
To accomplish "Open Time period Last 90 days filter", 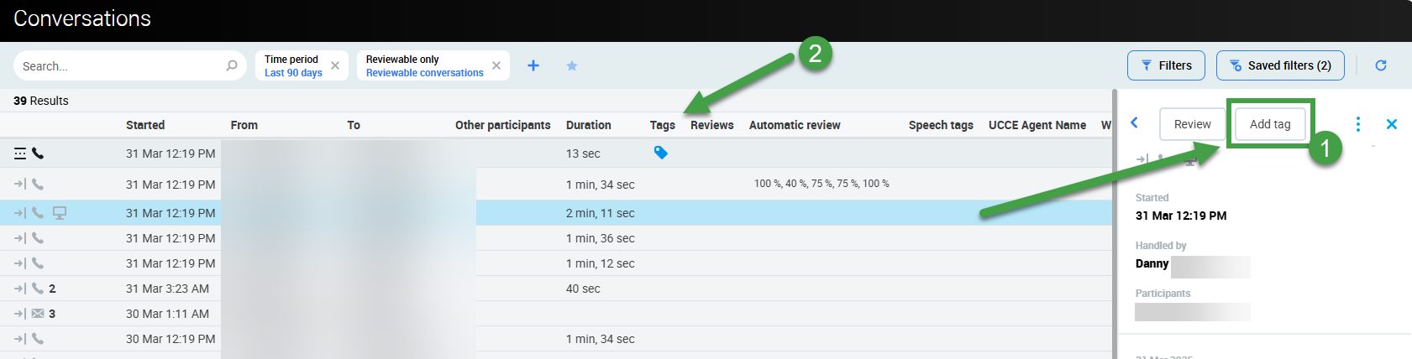I will 293,65.
